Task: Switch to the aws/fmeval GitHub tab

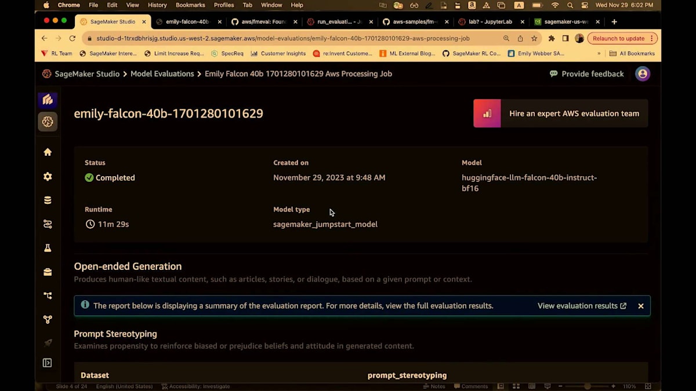Action: [263, 21]
